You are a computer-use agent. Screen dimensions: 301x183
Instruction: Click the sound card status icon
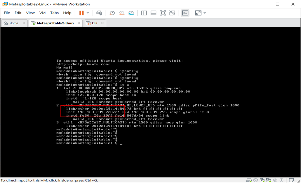pyautogui.click(x=275, y=180)
